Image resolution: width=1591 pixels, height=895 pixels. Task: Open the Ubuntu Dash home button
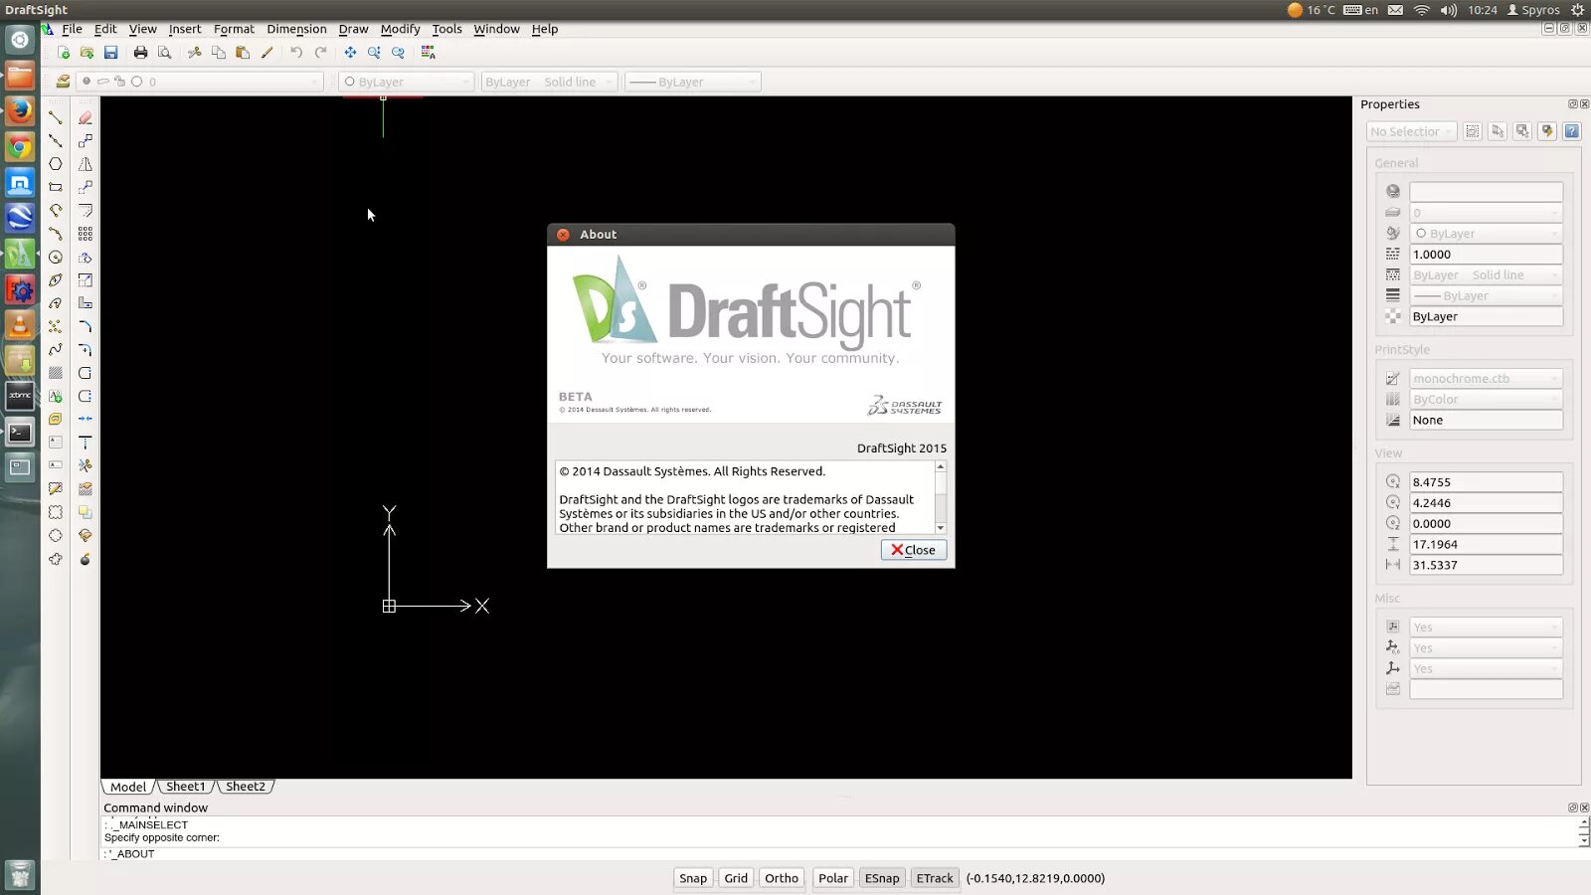(20, 40)
